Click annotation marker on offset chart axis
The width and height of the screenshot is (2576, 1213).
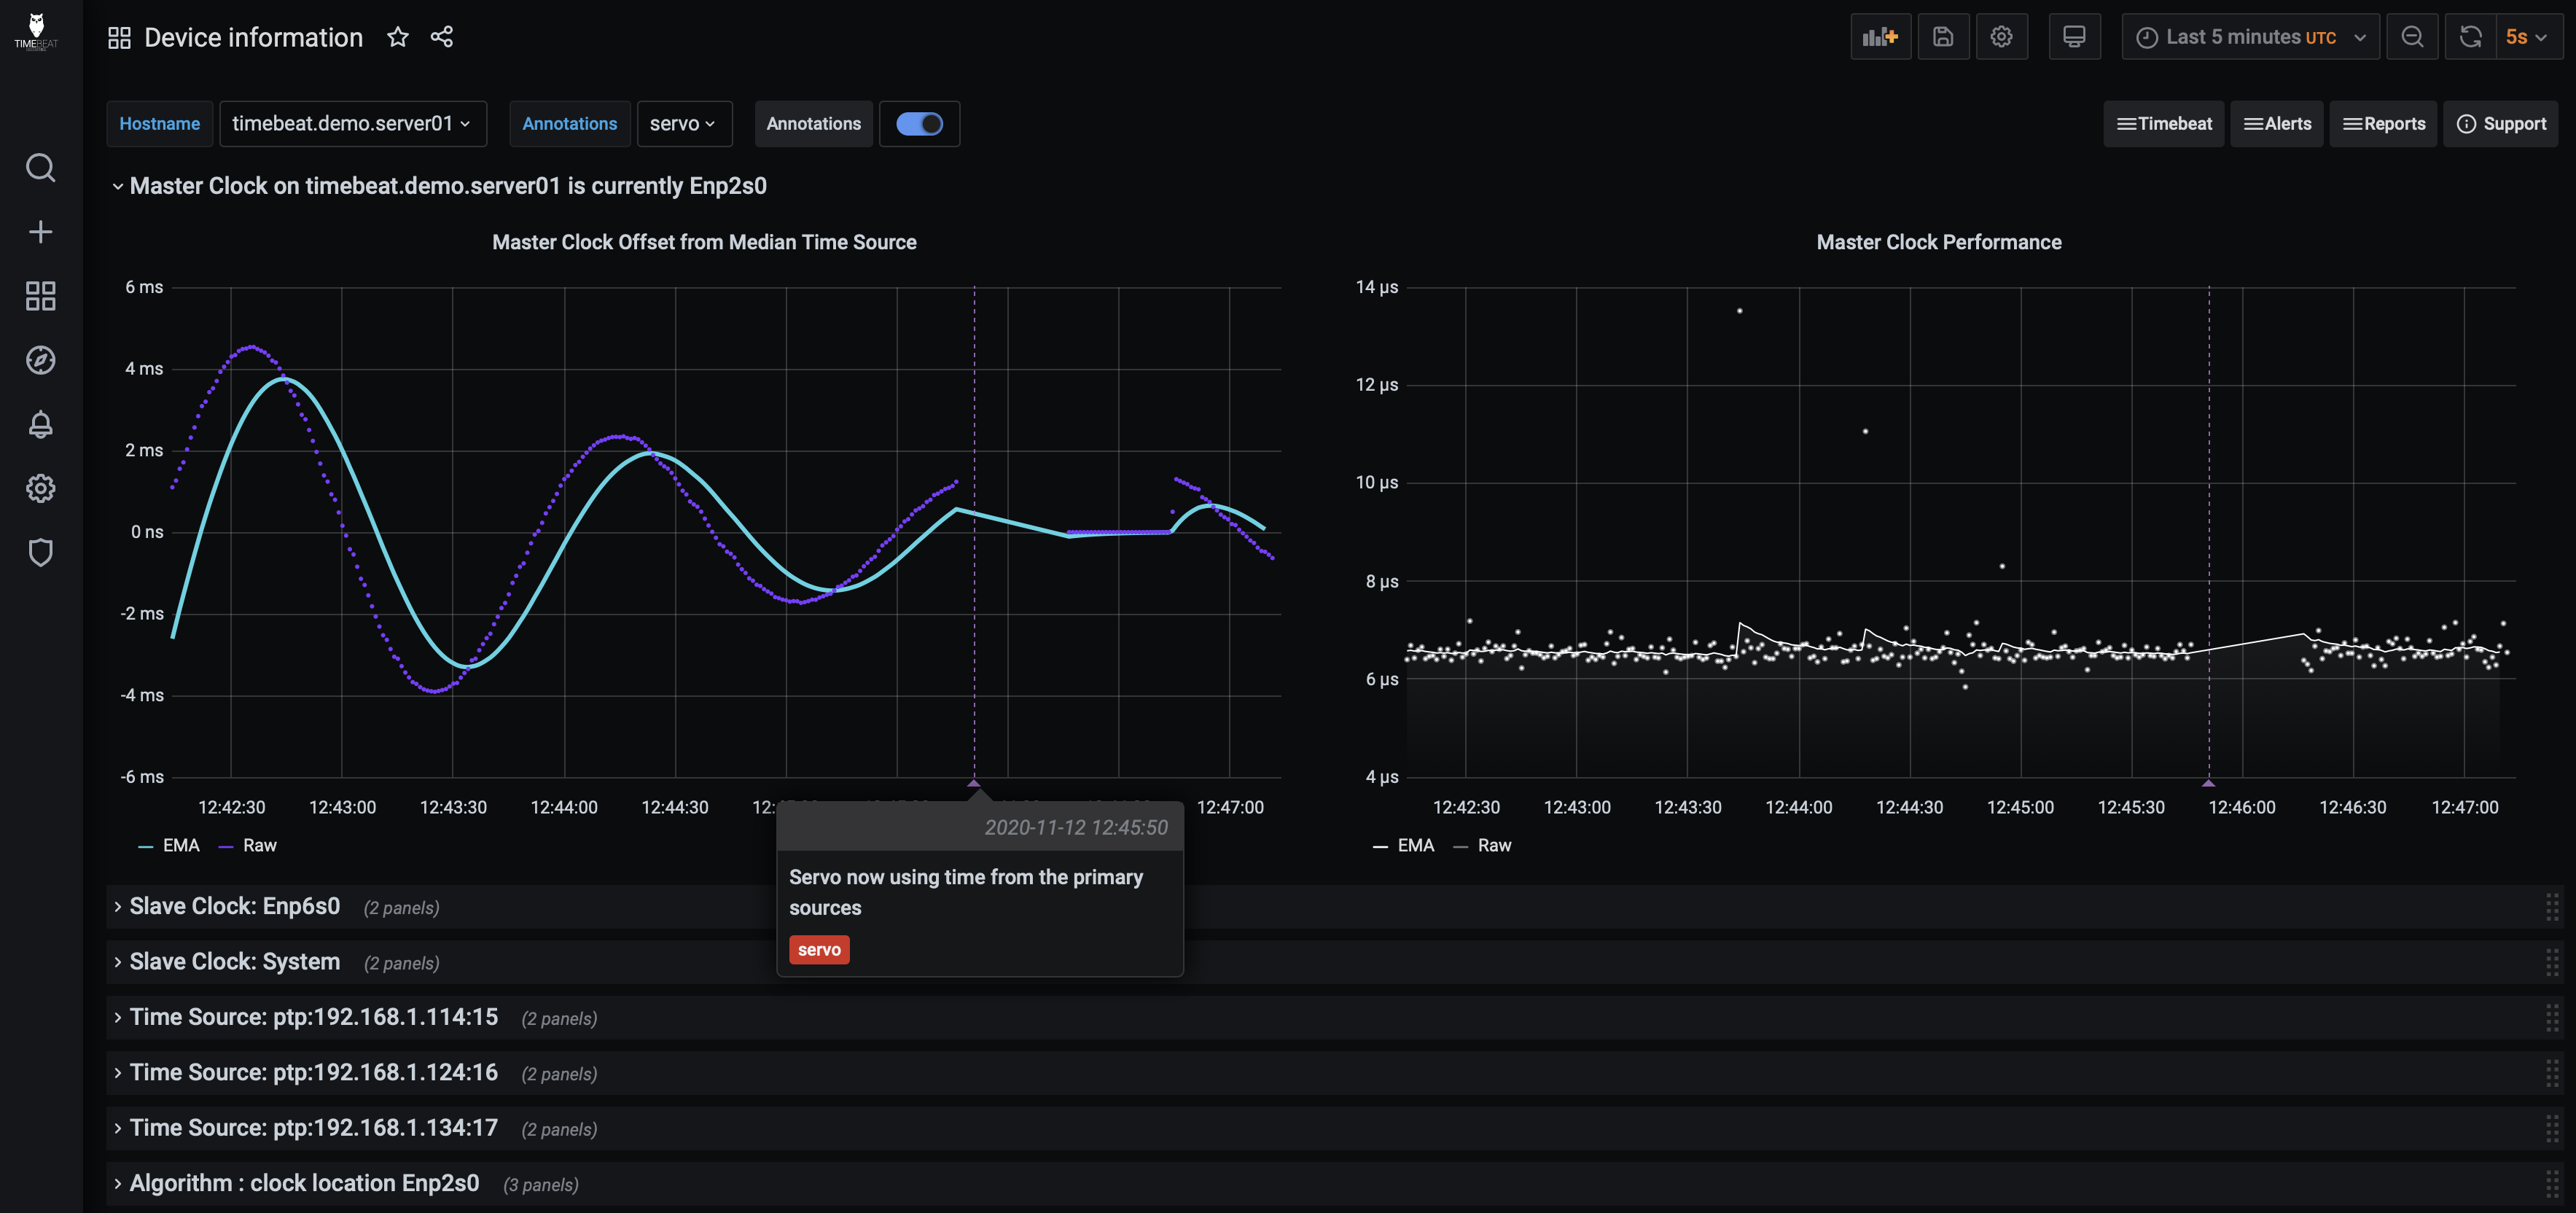pos(974,783)
